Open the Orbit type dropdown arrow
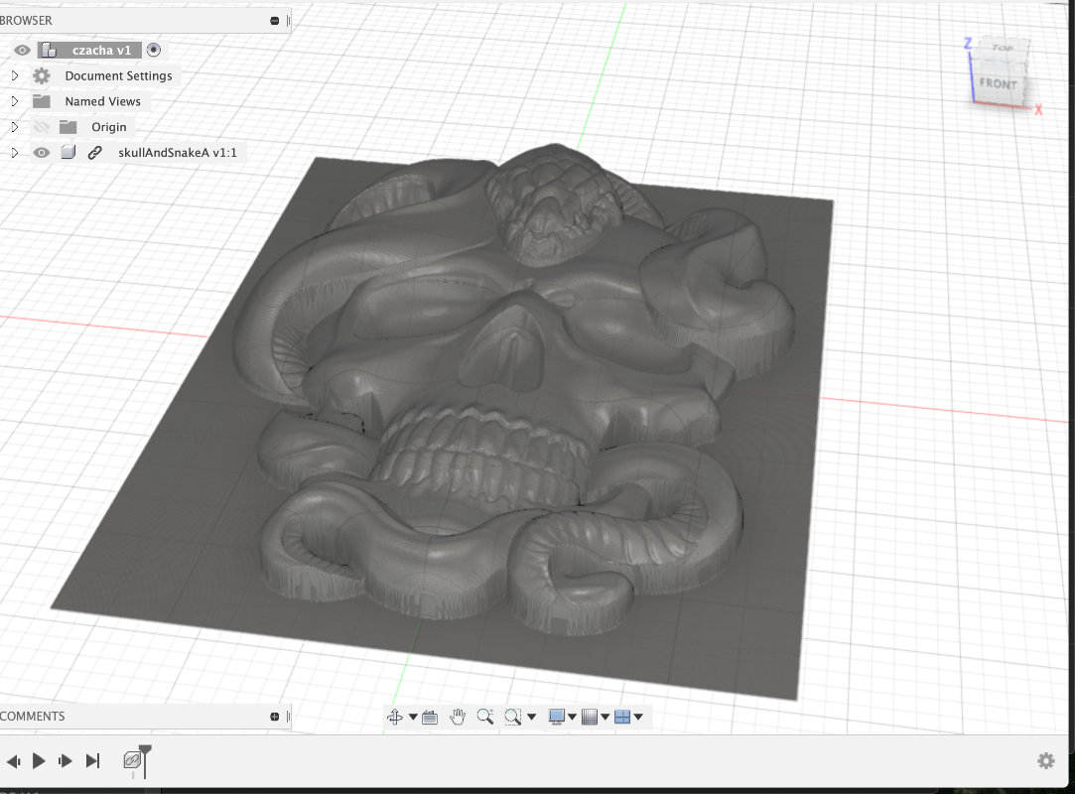The width and height of the screenshot is (1075, 794). (413, 718)
